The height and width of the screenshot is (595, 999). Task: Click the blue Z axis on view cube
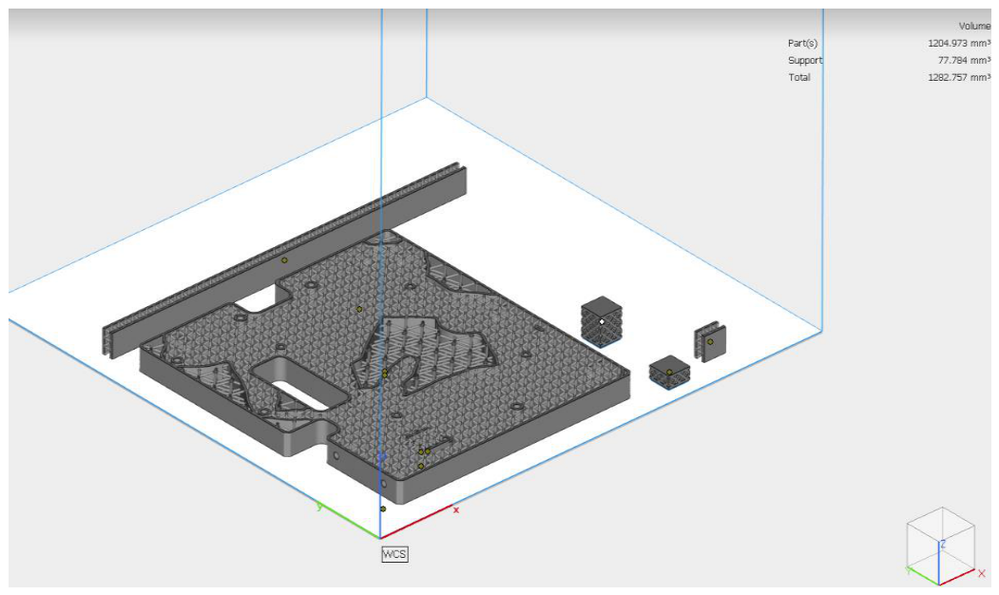[939, 561]
